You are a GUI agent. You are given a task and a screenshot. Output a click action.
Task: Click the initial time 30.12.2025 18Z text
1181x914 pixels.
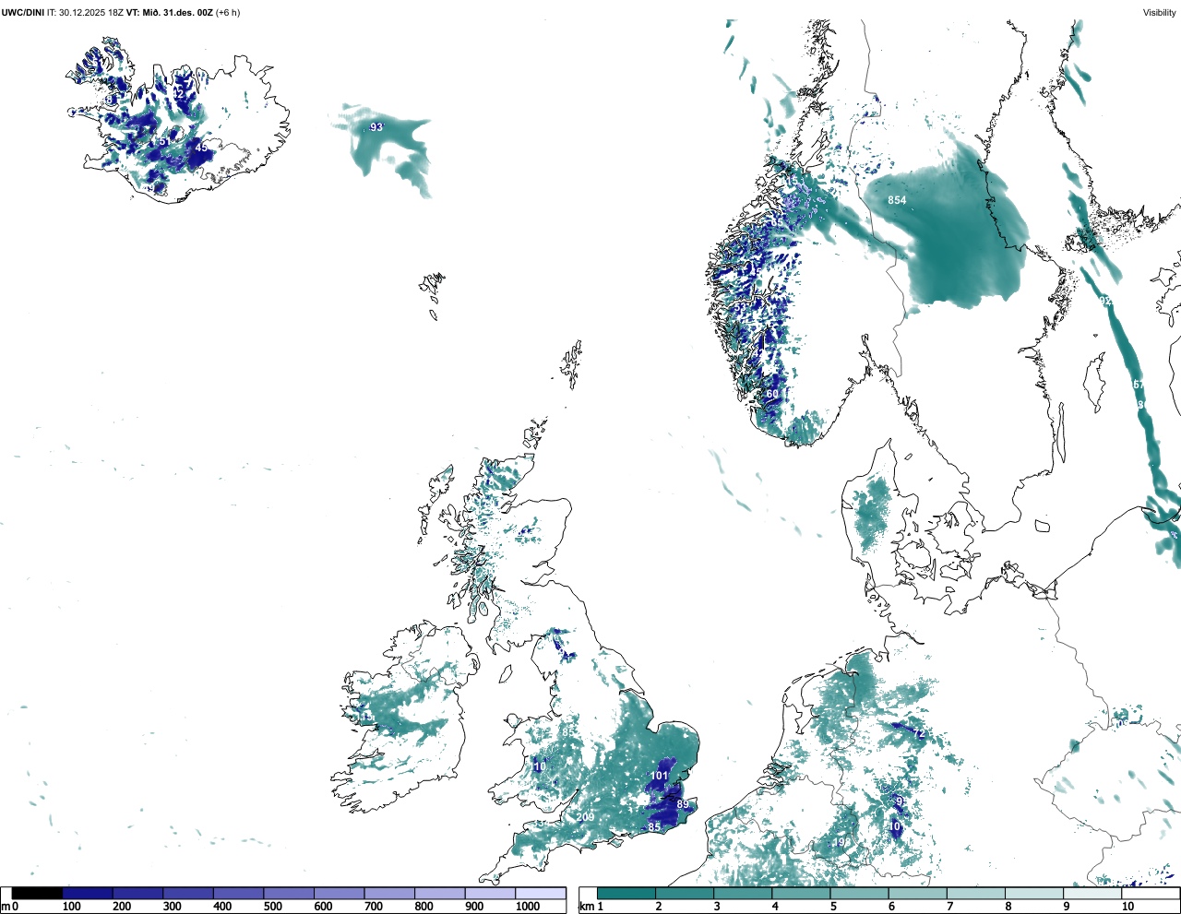tap(90, 13)
